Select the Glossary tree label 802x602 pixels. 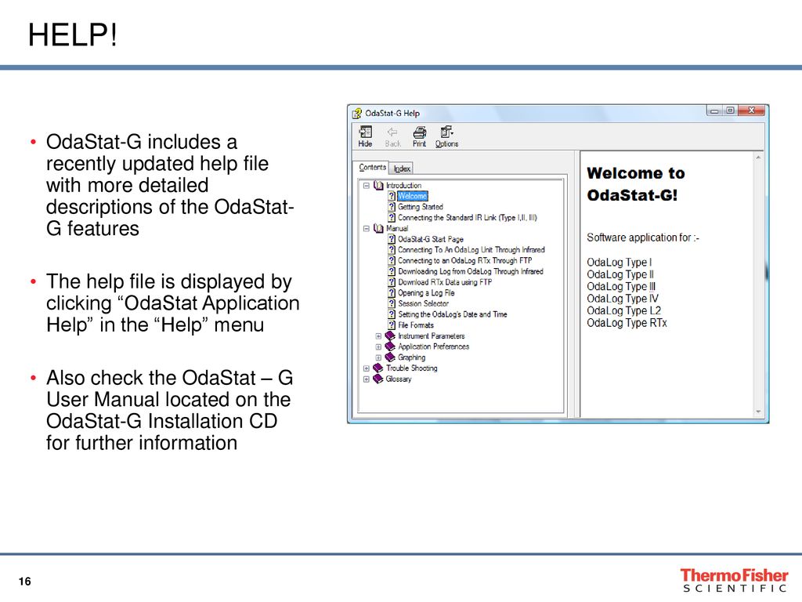[399, 379]
